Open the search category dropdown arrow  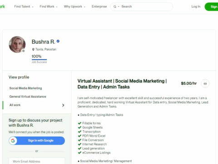119,7
